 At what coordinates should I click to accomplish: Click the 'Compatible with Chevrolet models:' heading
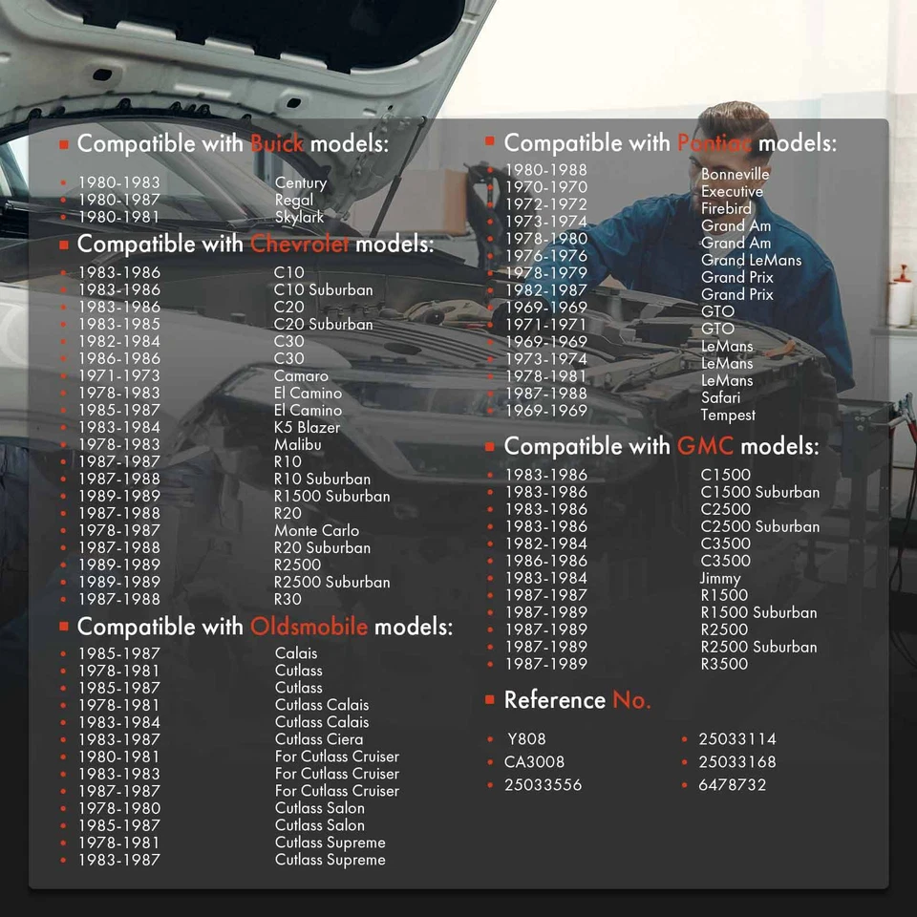point(256,245)
